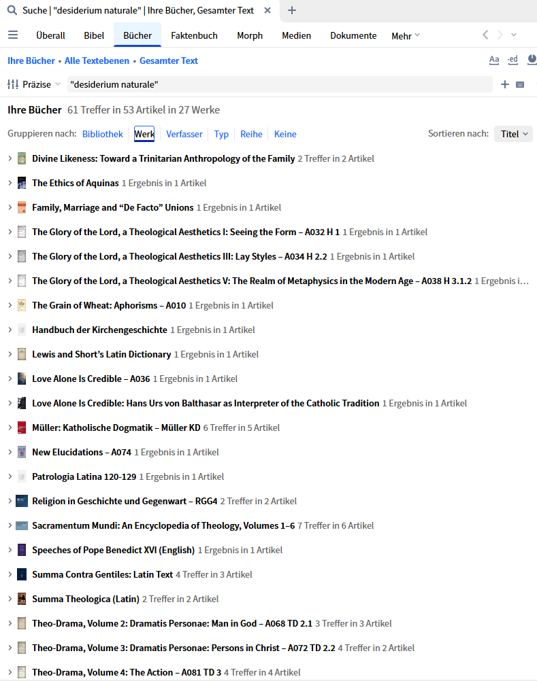Select Keine grouping option
The image size is (537, 681).
pos(285,134)
